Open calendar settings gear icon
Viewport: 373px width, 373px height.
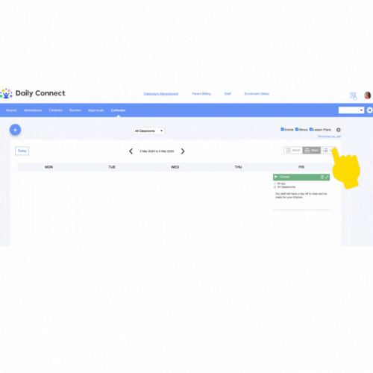point(339,130)
